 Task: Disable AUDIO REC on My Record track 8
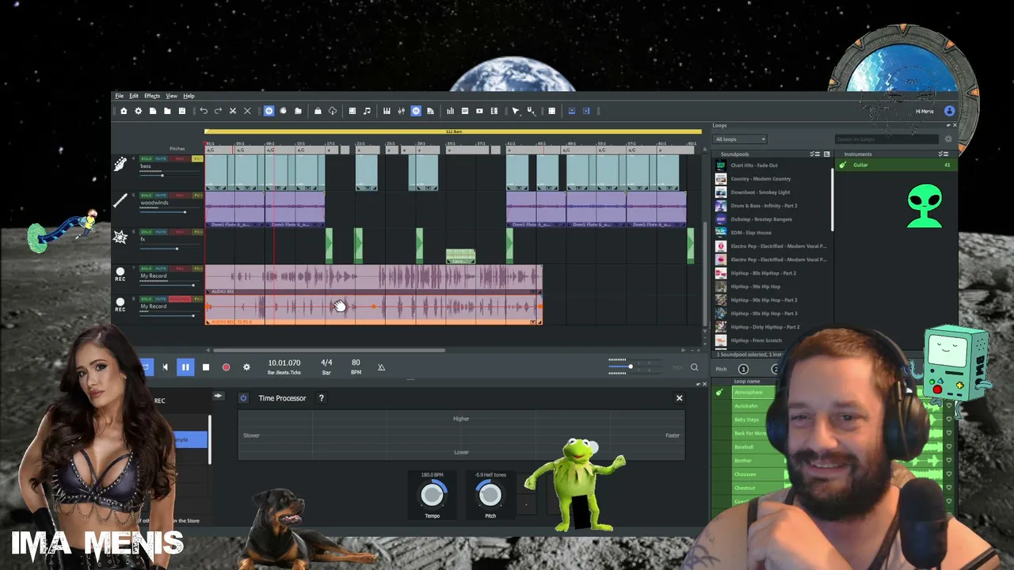180,299
